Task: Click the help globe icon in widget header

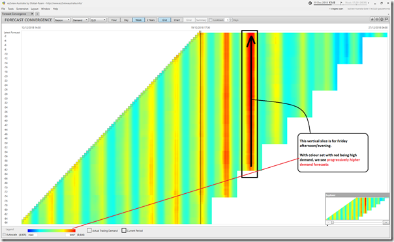Action: coord(382,20)
